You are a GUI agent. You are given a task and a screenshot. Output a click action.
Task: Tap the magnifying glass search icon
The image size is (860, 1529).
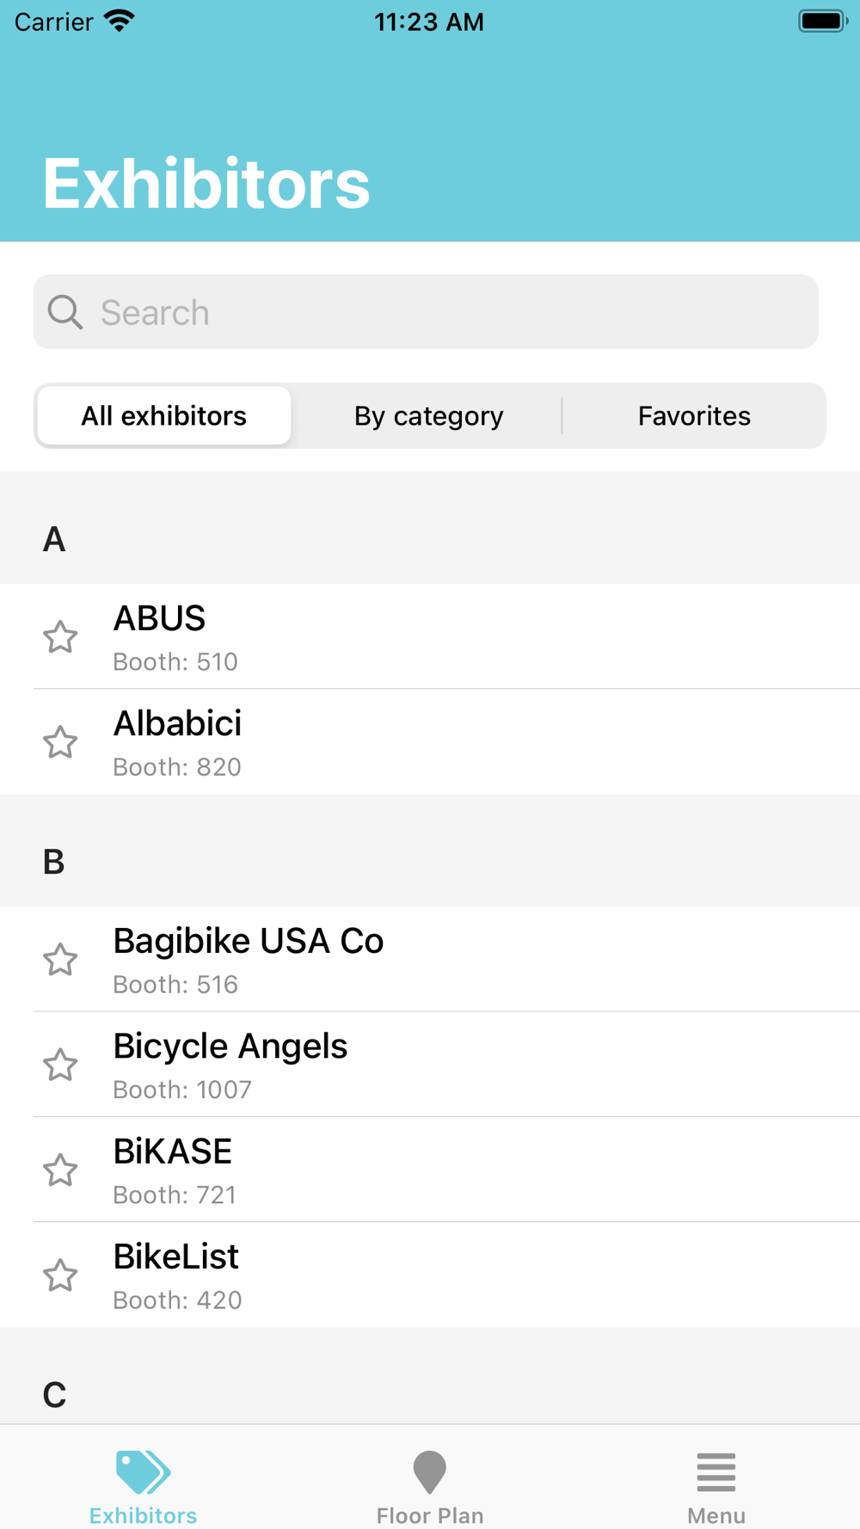tap(65, 312)
